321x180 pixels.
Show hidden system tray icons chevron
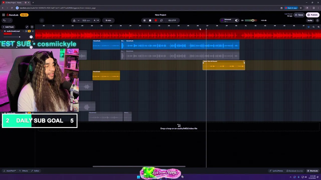[x=291, y=177]
